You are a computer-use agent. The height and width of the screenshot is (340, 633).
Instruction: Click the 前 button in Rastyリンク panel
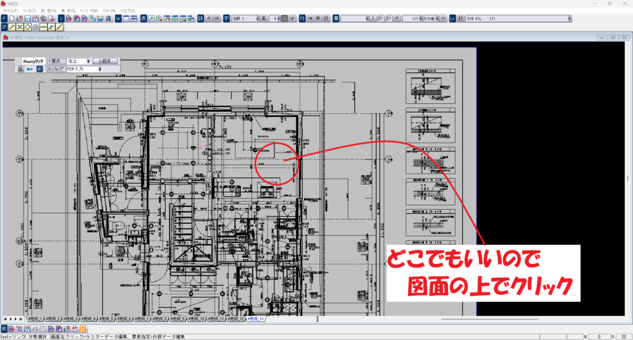click(39, 69)
